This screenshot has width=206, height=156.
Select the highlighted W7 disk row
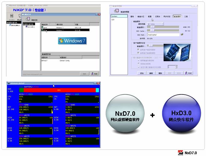[x=65, y=30]
